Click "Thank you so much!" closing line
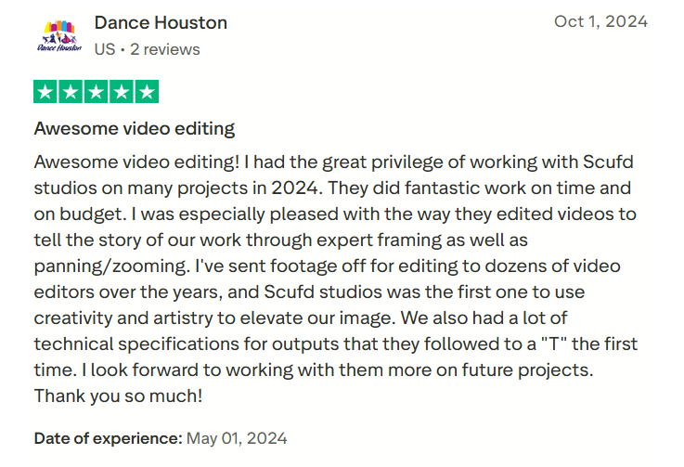 coord(119,396)
